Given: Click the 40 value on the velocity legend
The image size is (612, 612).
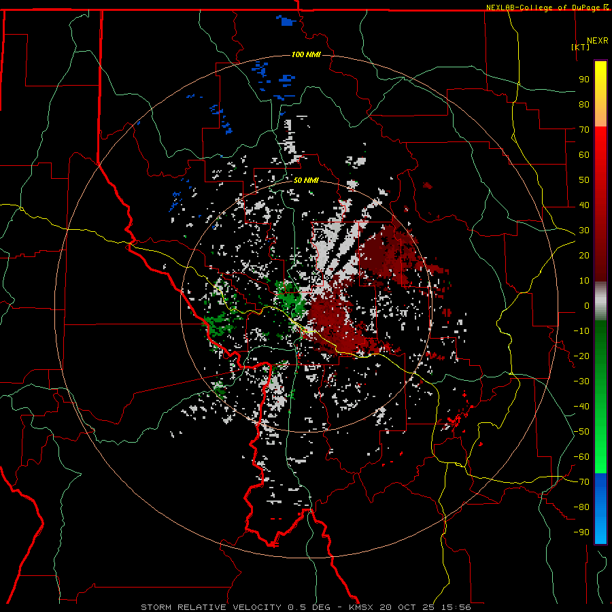Looking at the screenshot, I should click(x=584, y=205).
